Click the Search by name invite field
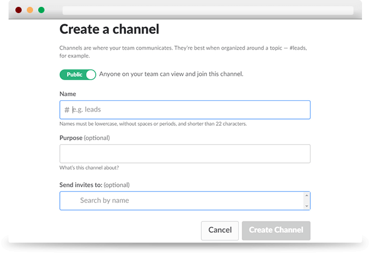The image size is (370, 254). point(182,200)
